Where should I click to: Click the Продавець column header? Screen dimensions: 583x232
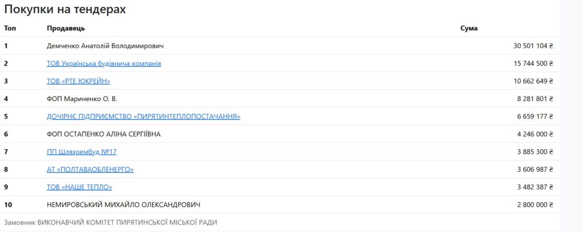pyautogui.click(x=65, y=28)
